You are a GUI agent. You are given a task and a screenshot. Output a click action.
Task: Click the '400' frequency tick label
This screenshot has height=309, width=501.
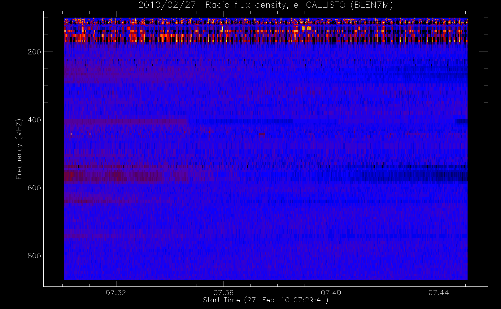pos(34,120)
